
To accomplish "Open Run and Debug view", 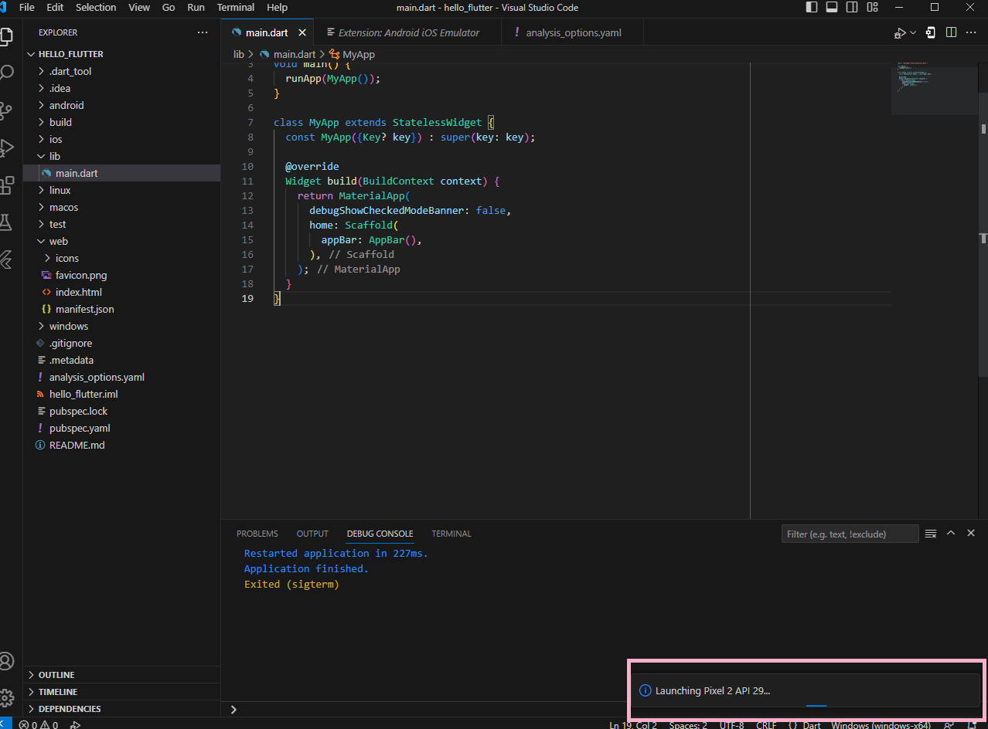I will [x=6, y=147].
